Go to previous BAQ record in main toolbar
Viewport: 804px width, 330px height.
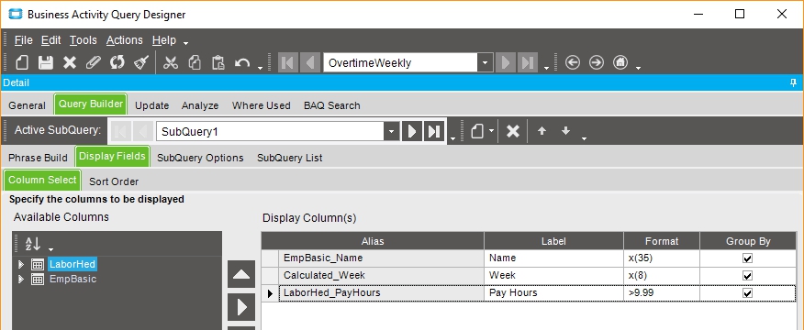[309, 62]
